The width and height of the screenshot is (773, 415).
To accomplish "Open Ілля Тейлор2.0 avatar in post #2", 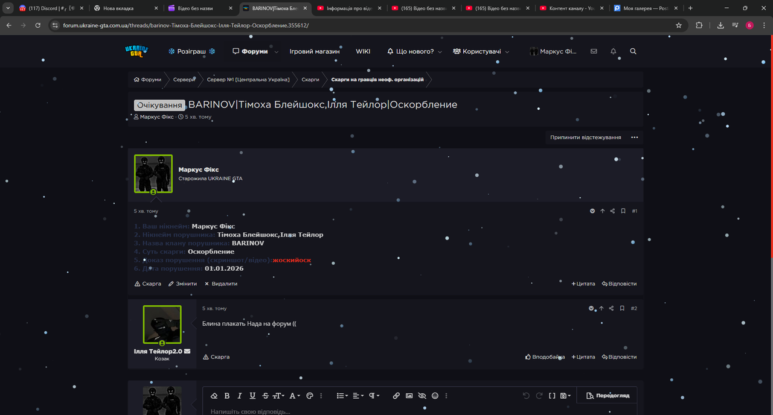I will click(x=162, y=325).
